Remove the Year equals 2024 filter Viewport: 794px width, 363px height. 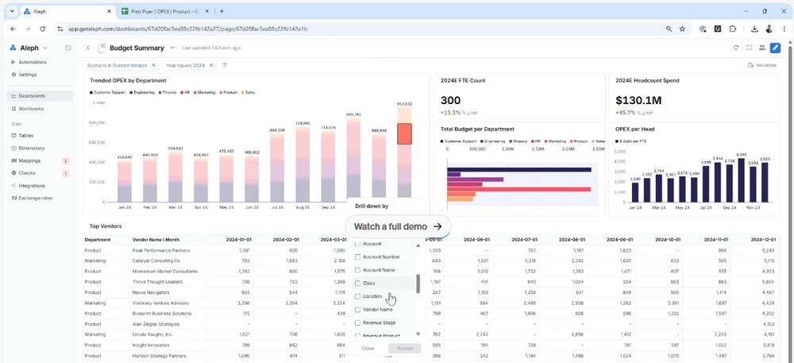tap(212, 65)
